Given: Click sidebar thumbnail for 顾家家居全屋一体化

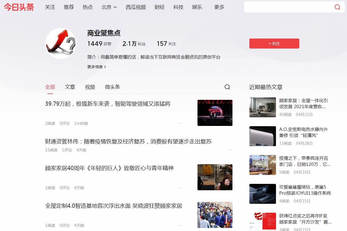Looking at the screenshot, I should (263, 107).
